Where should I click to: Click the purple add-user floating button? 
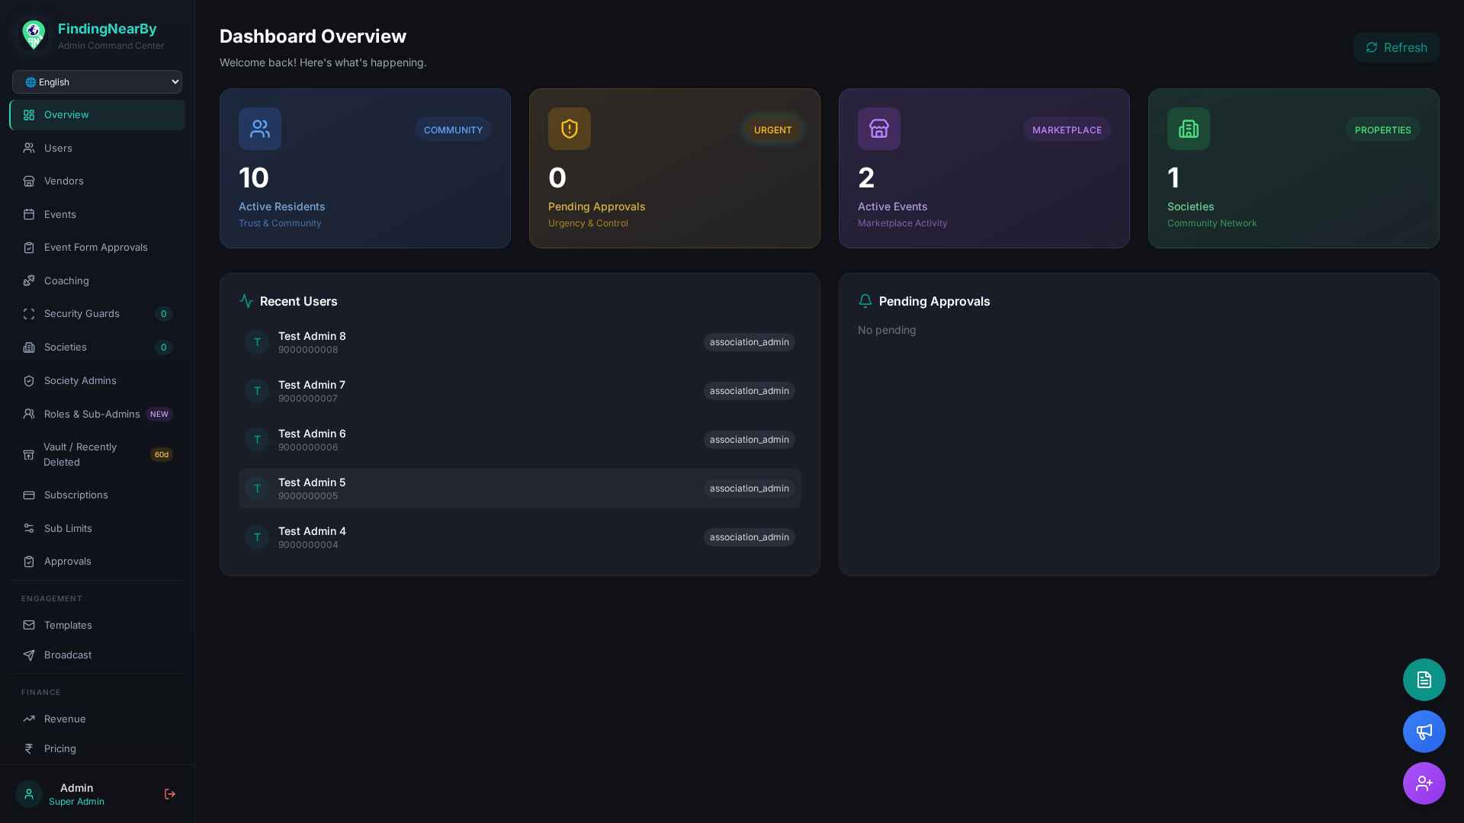[1424, 783]
